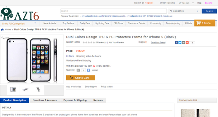Open the shopping cart icon
The width and height of the screenshot is (218, 117).
coord(199,23)
